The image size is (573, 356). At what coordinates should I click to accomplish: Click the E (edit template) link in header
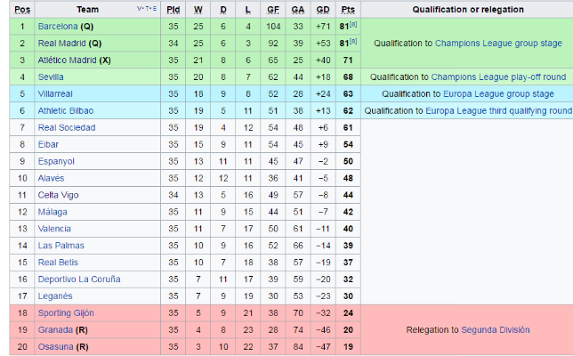(155, 8)
